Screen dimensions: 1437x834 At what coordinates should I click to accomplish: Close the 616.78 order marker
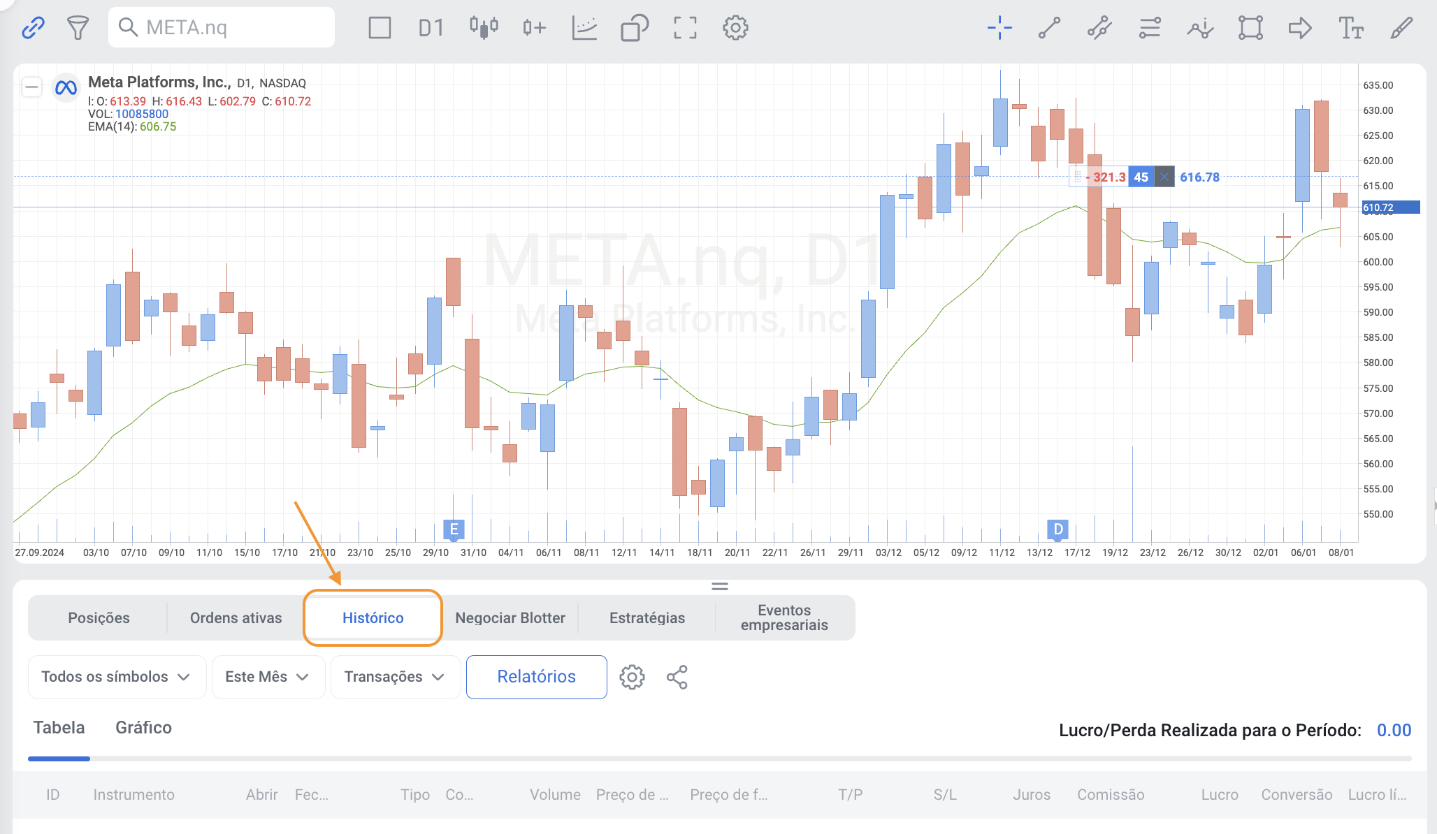1164,177
